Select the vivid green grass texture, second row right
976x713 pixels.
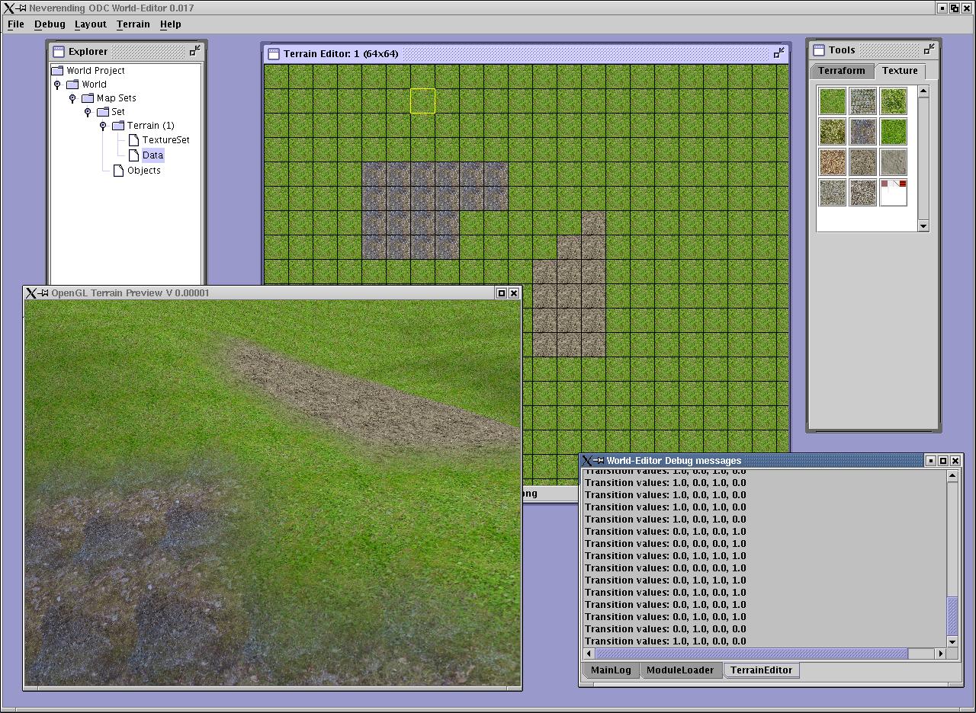pos(894,131)
